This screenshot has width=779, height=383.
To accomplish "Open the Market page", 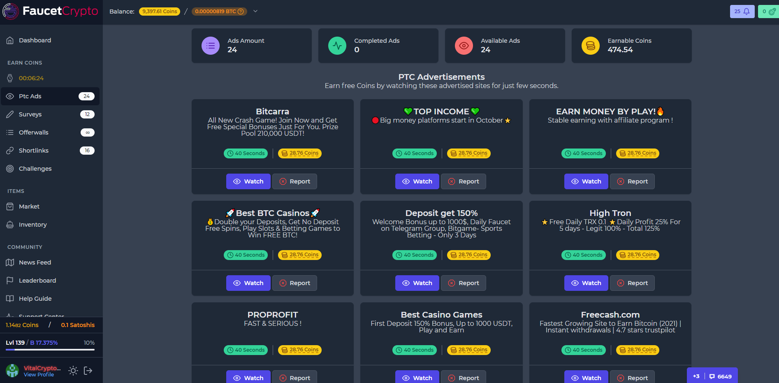I will pos(50,207).
